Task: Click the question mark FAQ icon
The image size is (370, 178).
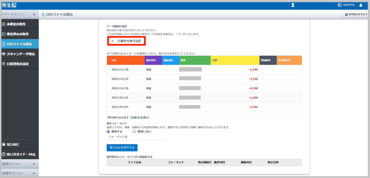Action: [x=4, y=154]
